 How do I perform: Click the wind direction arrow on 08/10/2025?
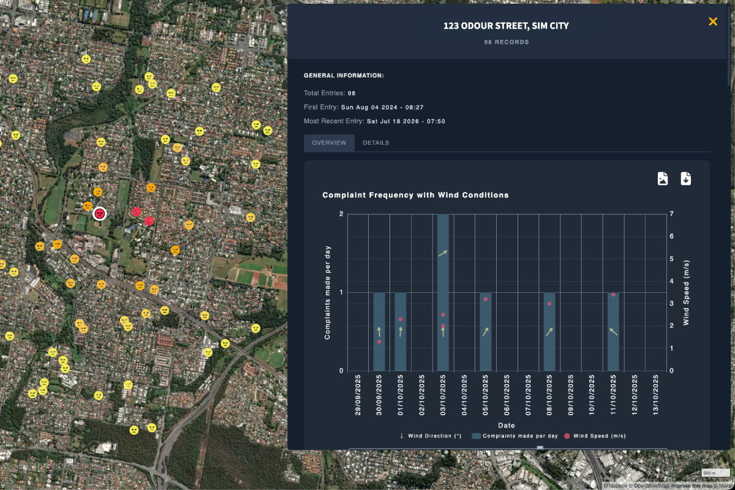tap(549, 331)
